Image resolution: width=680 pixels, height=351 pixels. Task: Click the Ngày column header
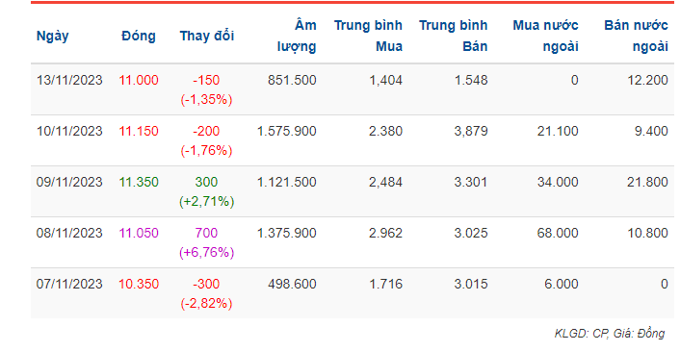point(52,36)
